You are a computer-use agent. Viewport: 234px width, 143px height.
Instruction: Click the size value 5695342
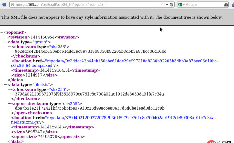pyautogui.click(x=34, y=132)
